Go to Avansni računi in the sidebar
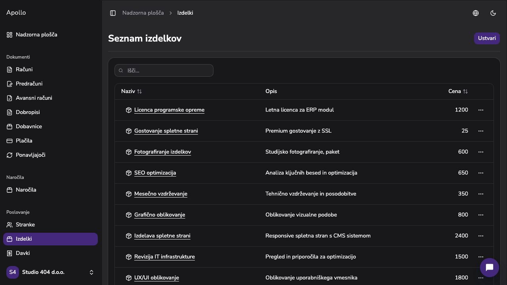Screen dimensions: 507x285 tap(50, 98)
